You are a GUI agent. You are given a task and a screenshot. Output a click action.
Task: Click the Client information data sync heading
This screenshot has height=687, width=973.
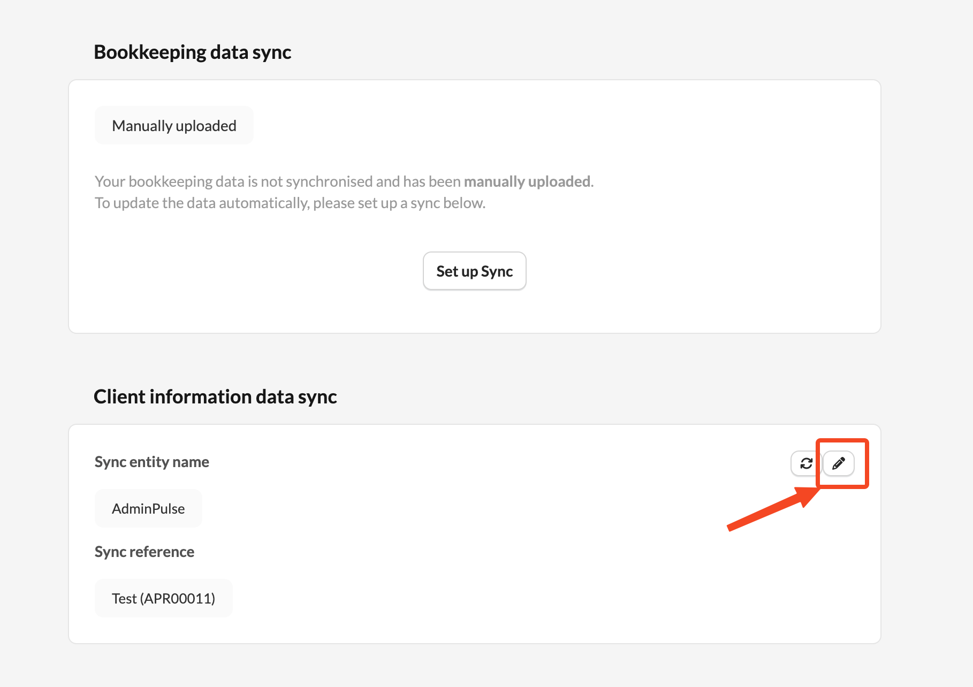coord(215,397)
